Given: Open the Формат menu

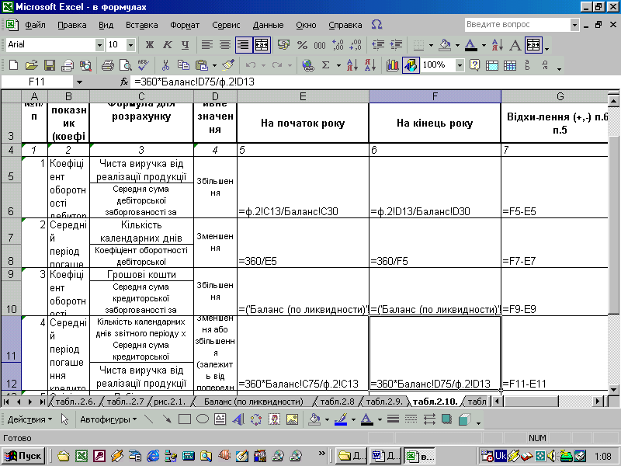Looking at the screenshot, I should [x=185, y=25].
